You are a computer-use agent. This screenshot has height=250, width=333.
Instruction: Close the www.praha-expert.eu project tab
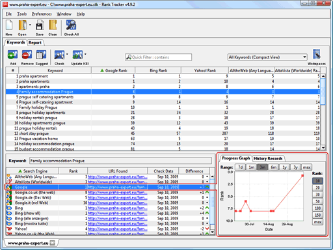(52, 243)
